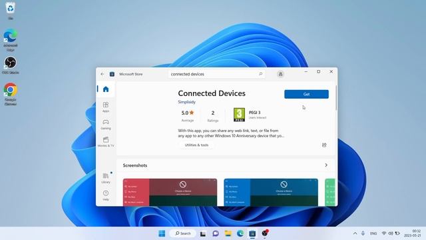
Task: Click the Store window vertical scrollbar
Action: click(336, 98)
